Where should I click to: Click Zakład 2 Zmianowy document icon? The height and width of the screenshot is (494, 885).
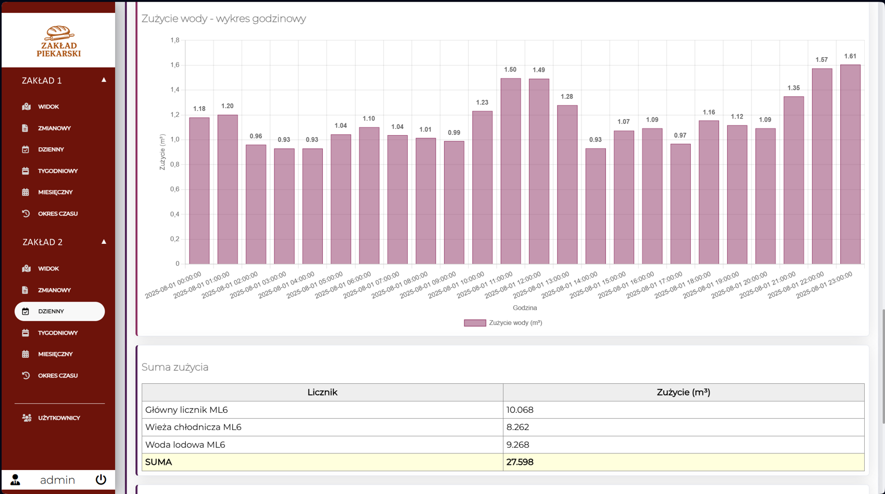tap(26, 290)
